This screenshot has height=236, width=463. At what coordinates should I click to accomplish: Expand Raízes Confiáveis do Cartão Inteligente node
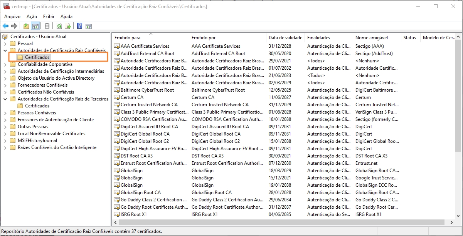[5, 147]
